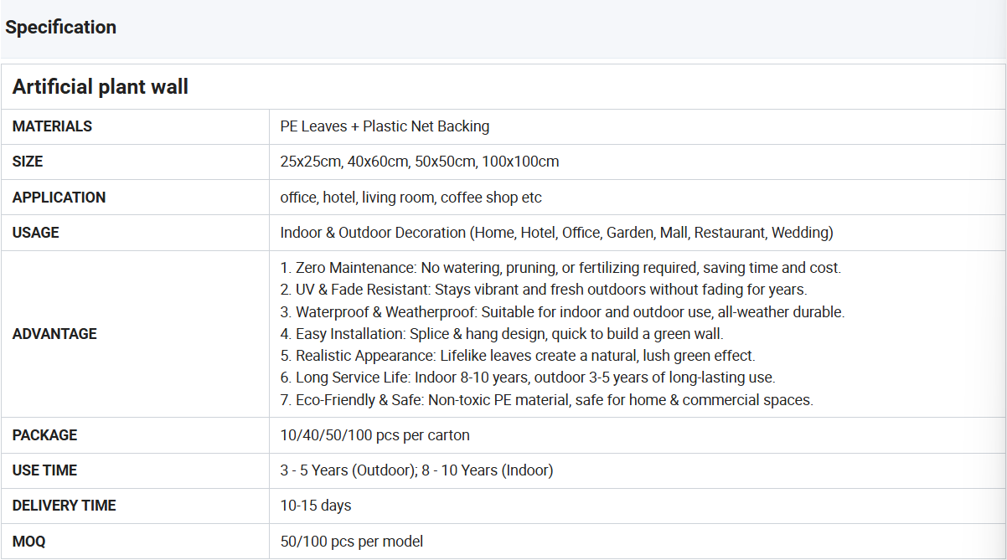Click the office, hotel, living room text
Image resolution: width=1007 pixels, height=560 pixels.
click(x=411, y=198)
